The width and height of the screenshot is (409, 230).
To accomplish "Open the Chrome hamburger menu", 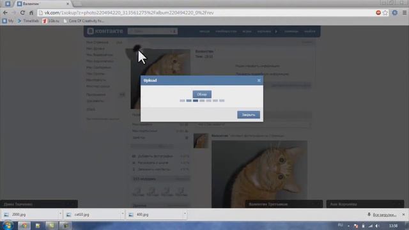I will point(405,13).
